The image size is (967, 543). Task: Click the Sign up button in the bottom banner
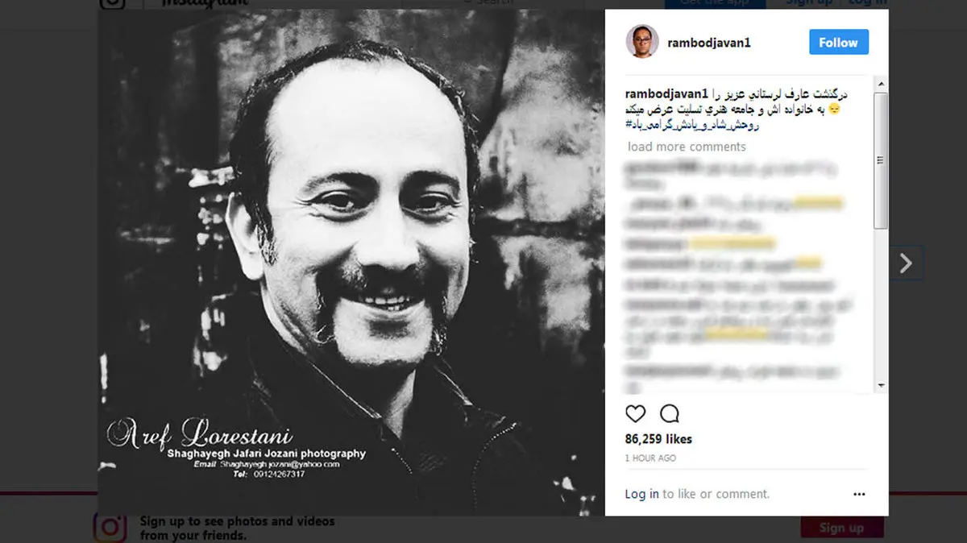[842, 528]
